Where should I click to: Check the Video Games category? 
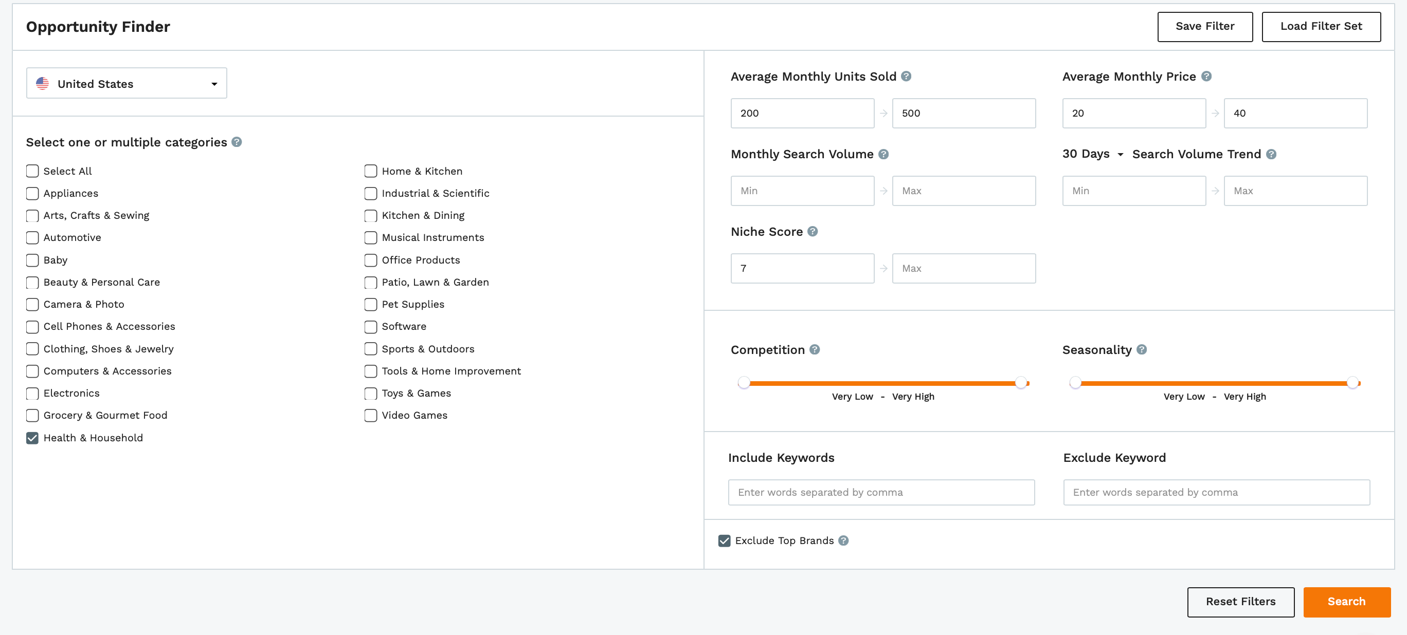(x=370, y=416)
